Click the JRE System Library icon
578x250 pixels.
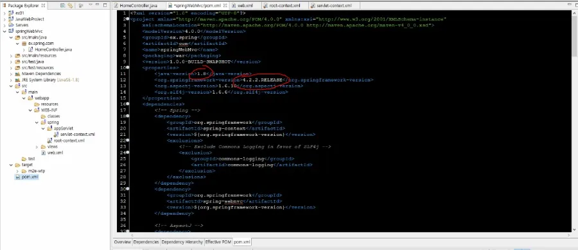click(17, 80)
